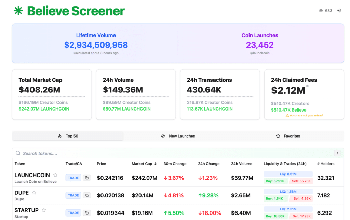Click the star icon on Favorites tab
The height and width of the screenshot is (220, 350).
(278, 136)
